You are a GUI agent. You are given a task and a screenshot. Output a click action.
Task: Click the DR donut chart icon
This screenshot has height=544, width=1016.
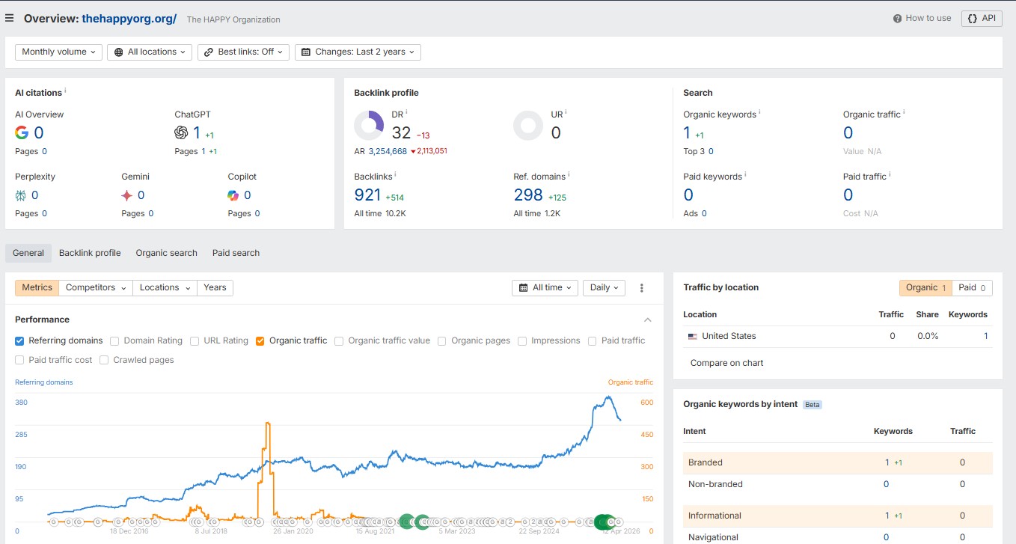369,126
